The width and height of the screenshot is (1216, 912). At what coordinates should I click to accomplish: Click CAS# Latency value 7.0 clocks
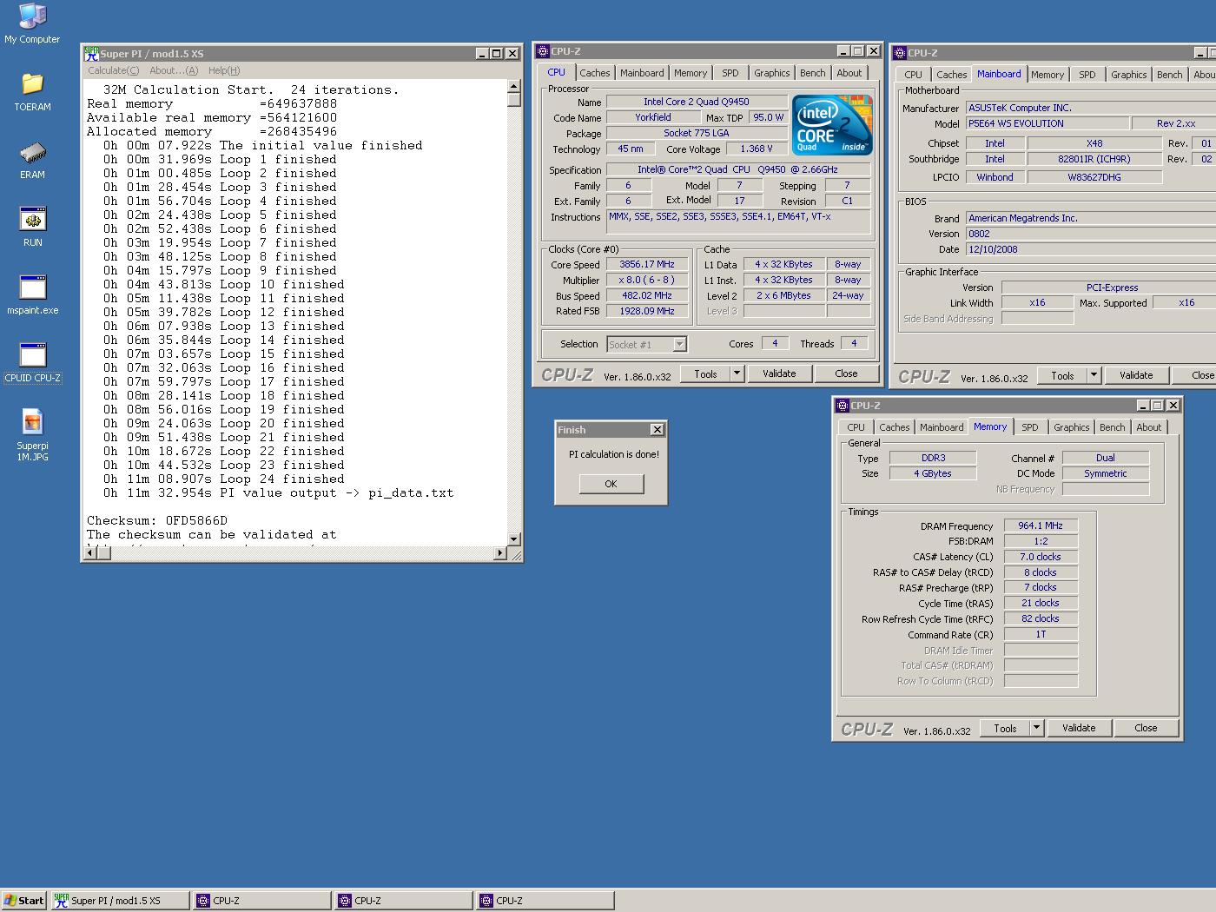(x=1041, y=557)
